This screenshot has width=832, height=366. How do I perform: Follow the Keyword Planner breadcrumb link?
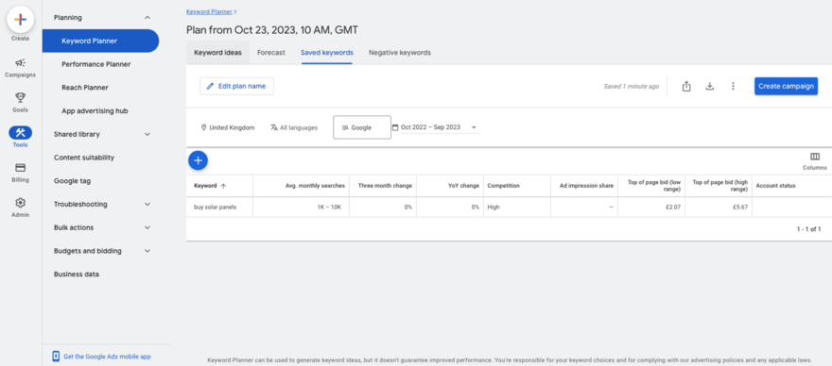(209, 11)
